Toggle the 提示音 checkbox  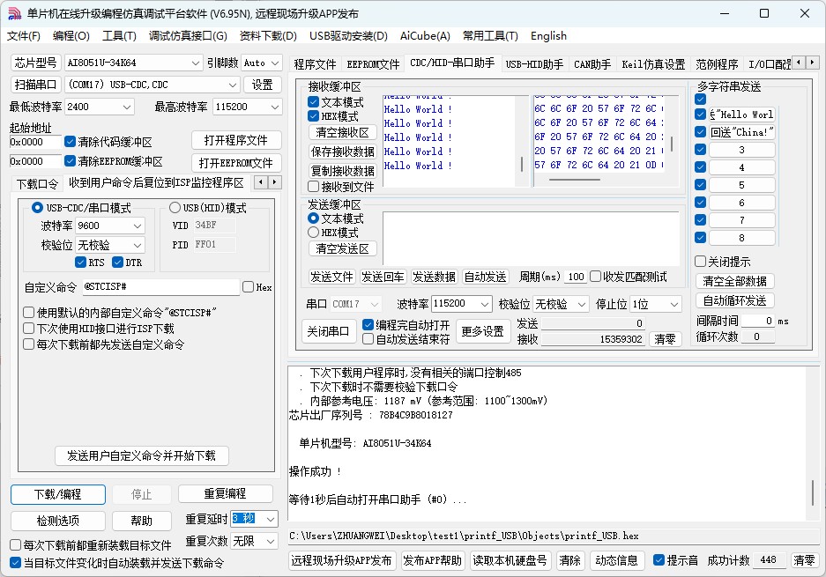pos(659,560)
